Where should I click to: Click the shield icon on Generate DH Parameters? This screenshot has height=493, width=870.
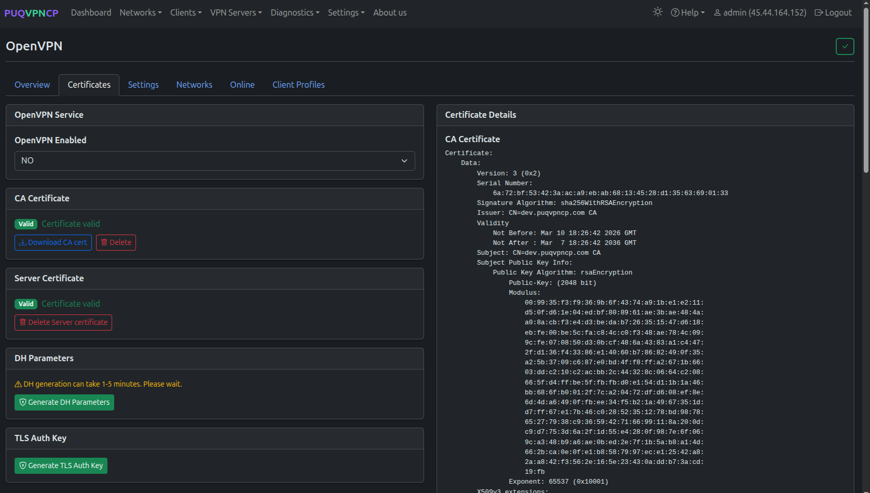(x=23, y=402)
